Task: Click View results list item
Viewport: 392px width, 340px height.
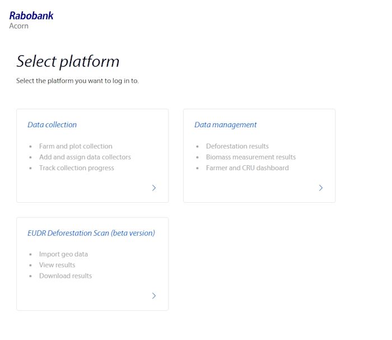Action: 57,265
